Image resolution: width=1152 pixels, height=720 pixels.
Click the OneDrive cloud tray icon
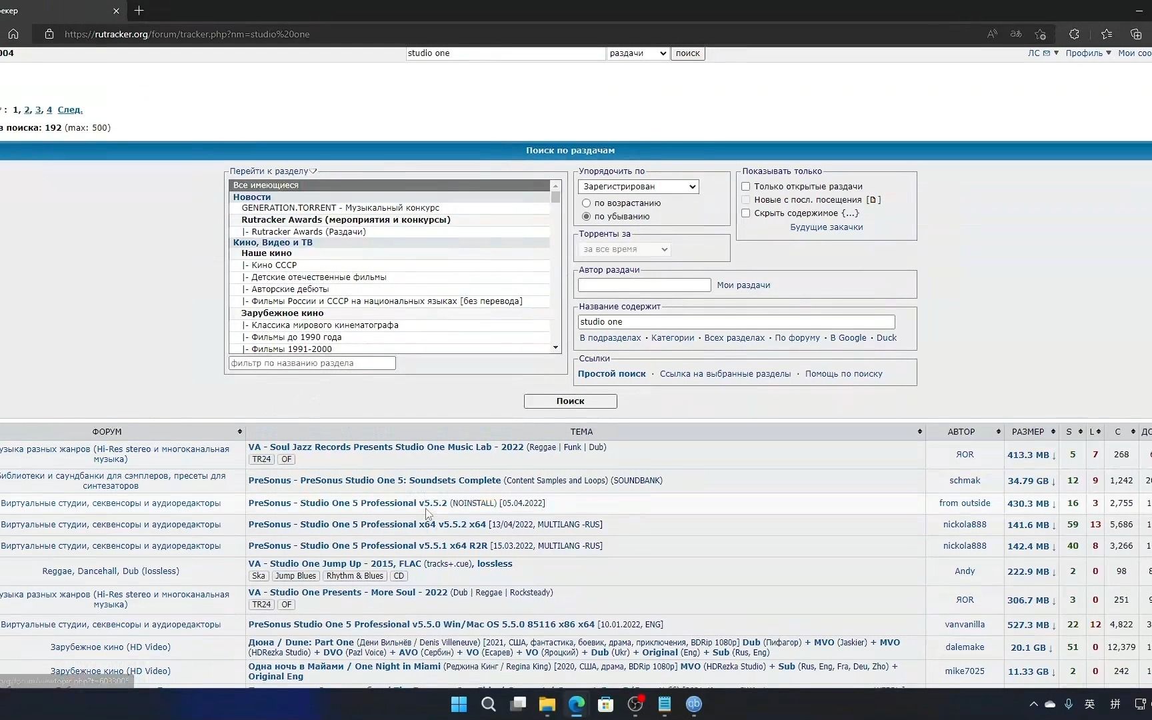click(x=1050, y=704)
